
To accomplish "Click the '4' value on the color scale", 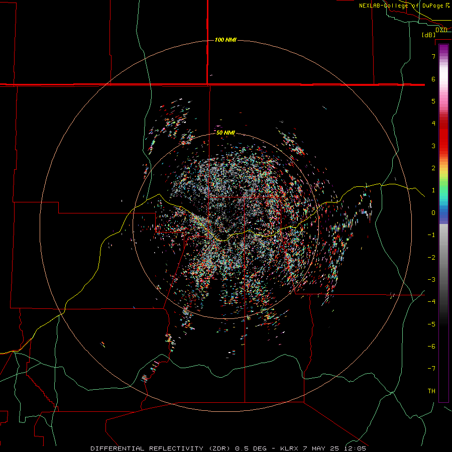I will click(x=433, y=124).
